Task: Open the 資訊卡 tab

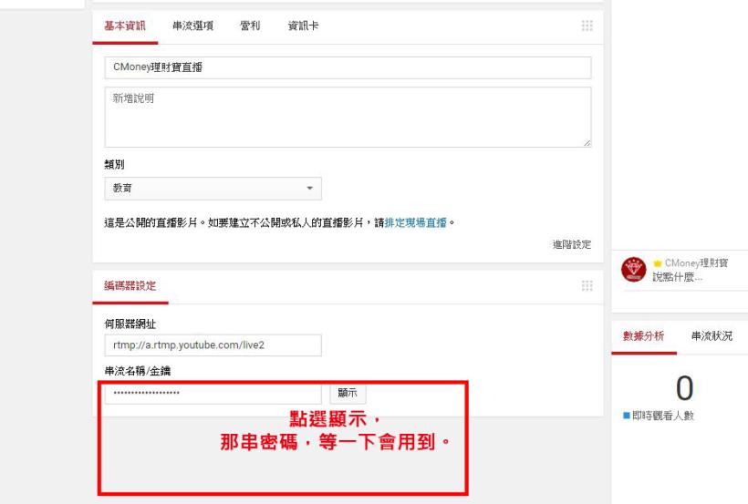Action: (303, 26)
